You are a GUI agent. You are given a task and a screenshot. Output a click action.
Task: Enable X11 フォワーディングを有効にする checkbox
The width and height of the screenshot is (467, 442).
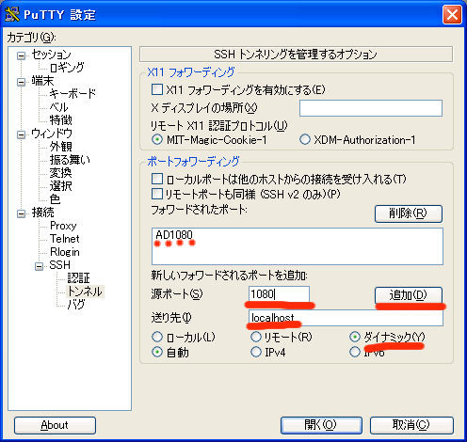157,89
